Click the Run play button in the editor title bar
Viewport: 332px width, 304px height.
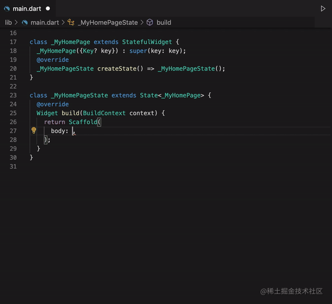(x=323, y=9)
